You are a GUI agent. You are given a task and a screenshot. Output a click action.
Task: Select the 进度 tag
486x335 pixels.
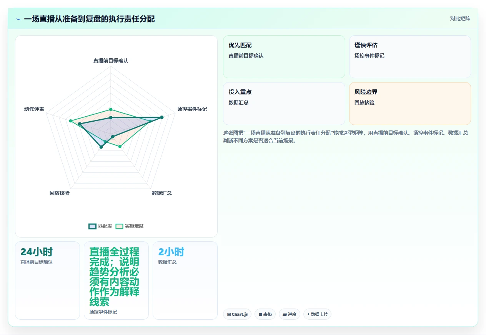tap(290, 314)
